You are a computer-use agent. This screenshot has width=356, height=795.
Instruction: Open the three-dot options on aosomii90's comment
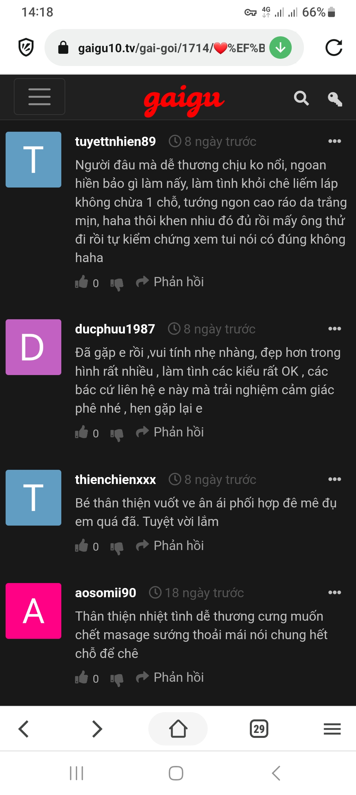[x=335, y=593]
